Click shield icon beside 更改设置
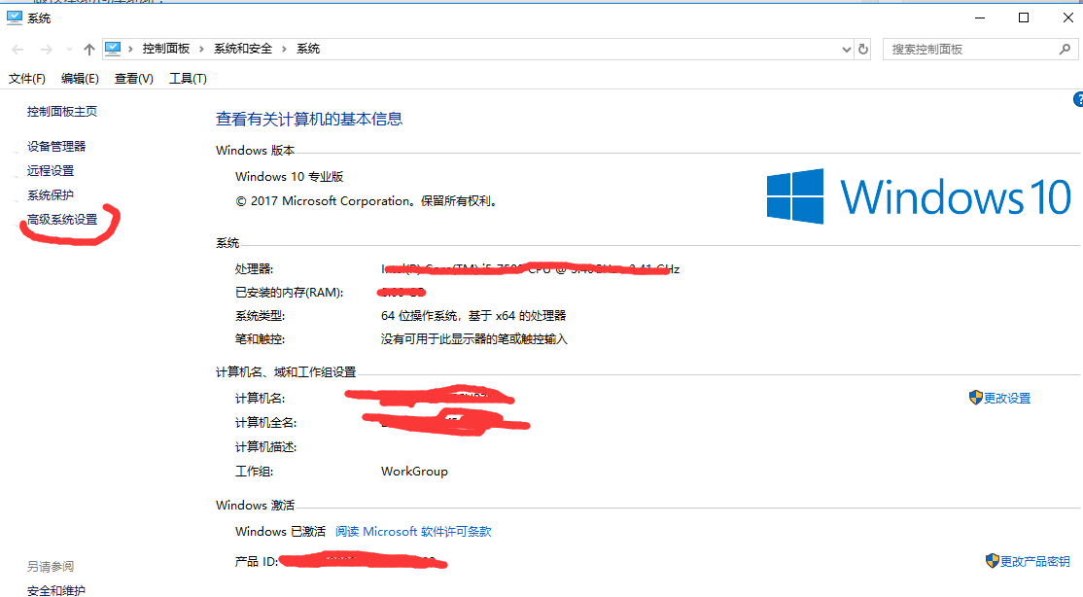1083x597 pixels. click(x=975, y=398)
